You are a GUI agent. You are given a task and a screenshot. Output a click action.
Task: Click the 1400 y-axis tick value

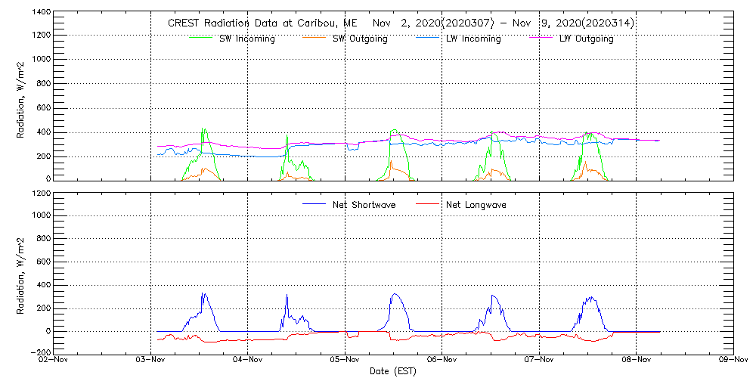(x=41, y=14)
